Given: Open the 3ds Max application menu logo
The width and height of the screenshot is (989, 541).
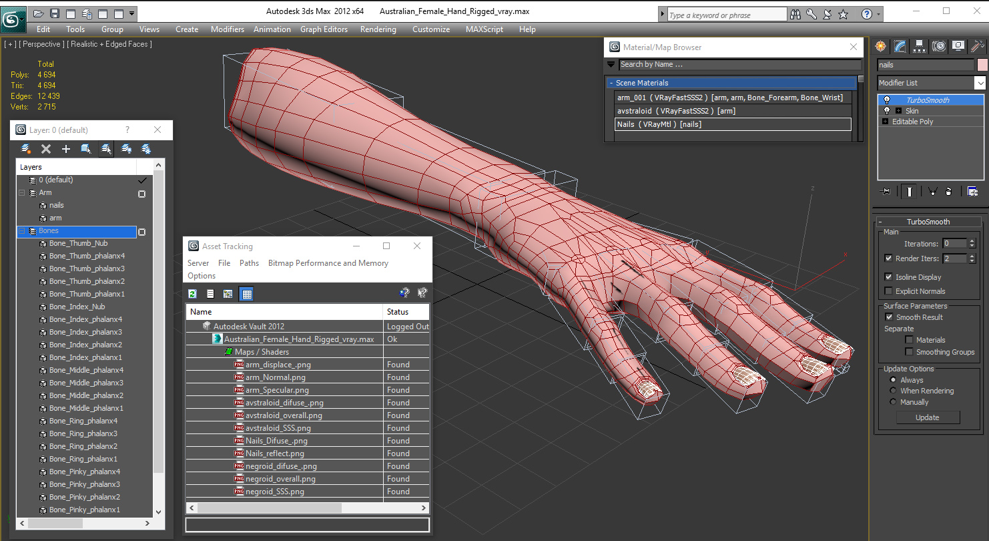Looking at the screenshot, I should pos(13,19).
